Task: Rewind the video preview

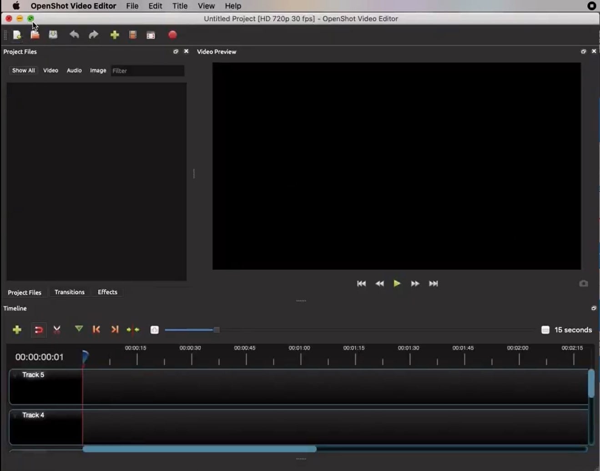Action: coord(379,283)
